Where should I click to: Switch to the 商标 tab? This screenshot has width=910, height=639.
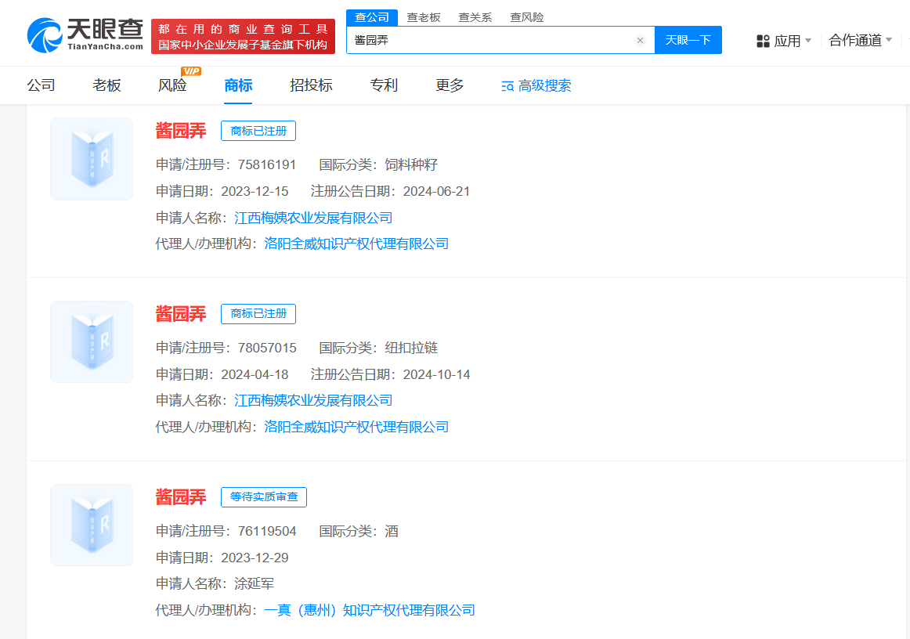coord(238,85)
